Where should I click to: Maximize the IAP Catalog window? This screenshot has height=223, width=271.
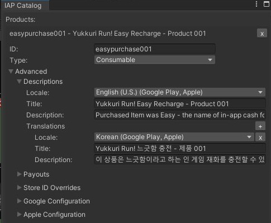tap(267, 4)
